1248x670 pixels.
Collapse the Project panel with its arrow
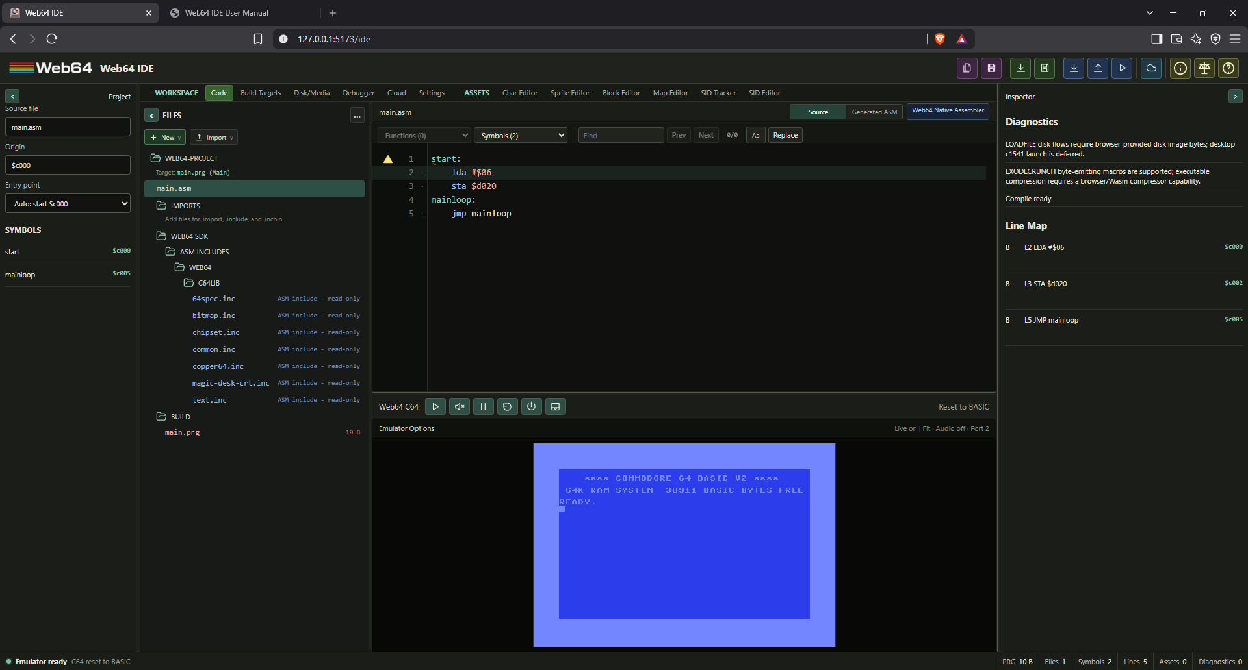click(x=12, y=96)
